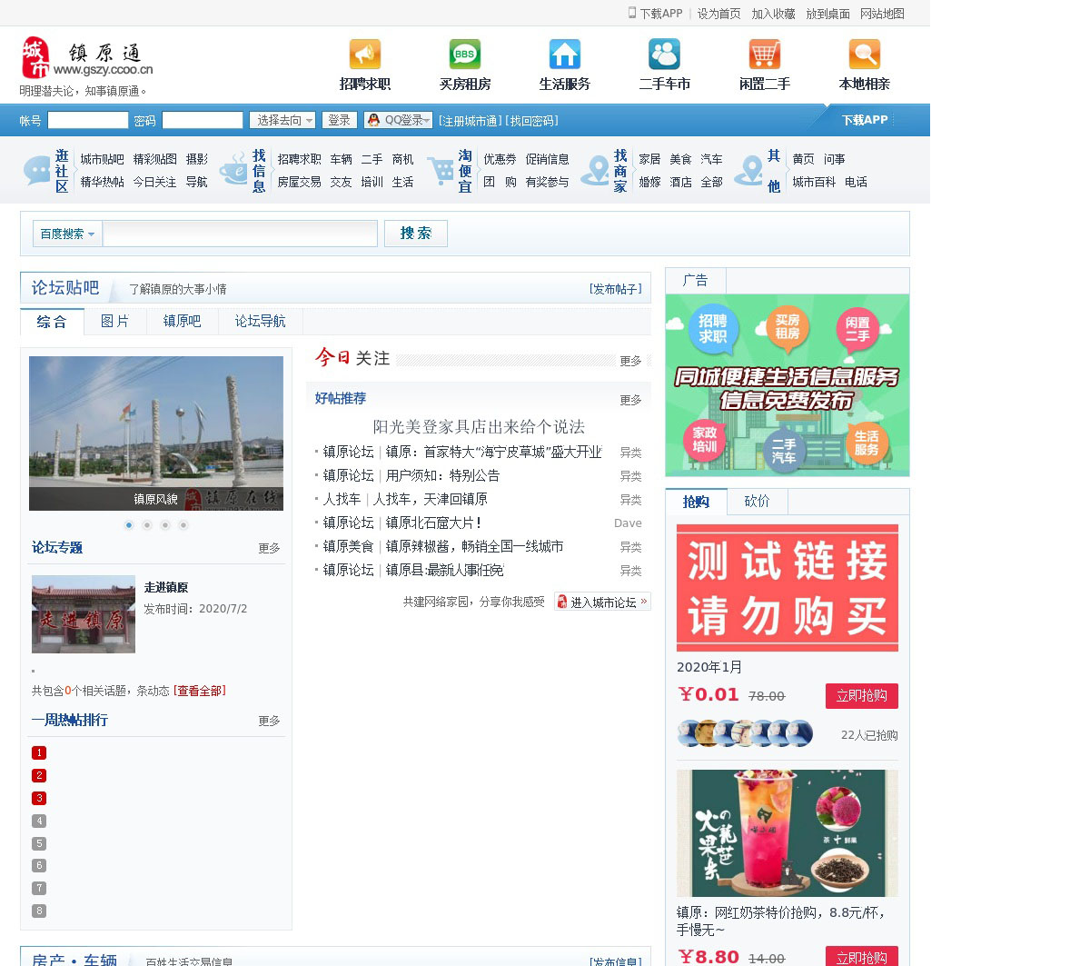Switch to the 图片 tab
1090x966 pixels.
point(115,322)
